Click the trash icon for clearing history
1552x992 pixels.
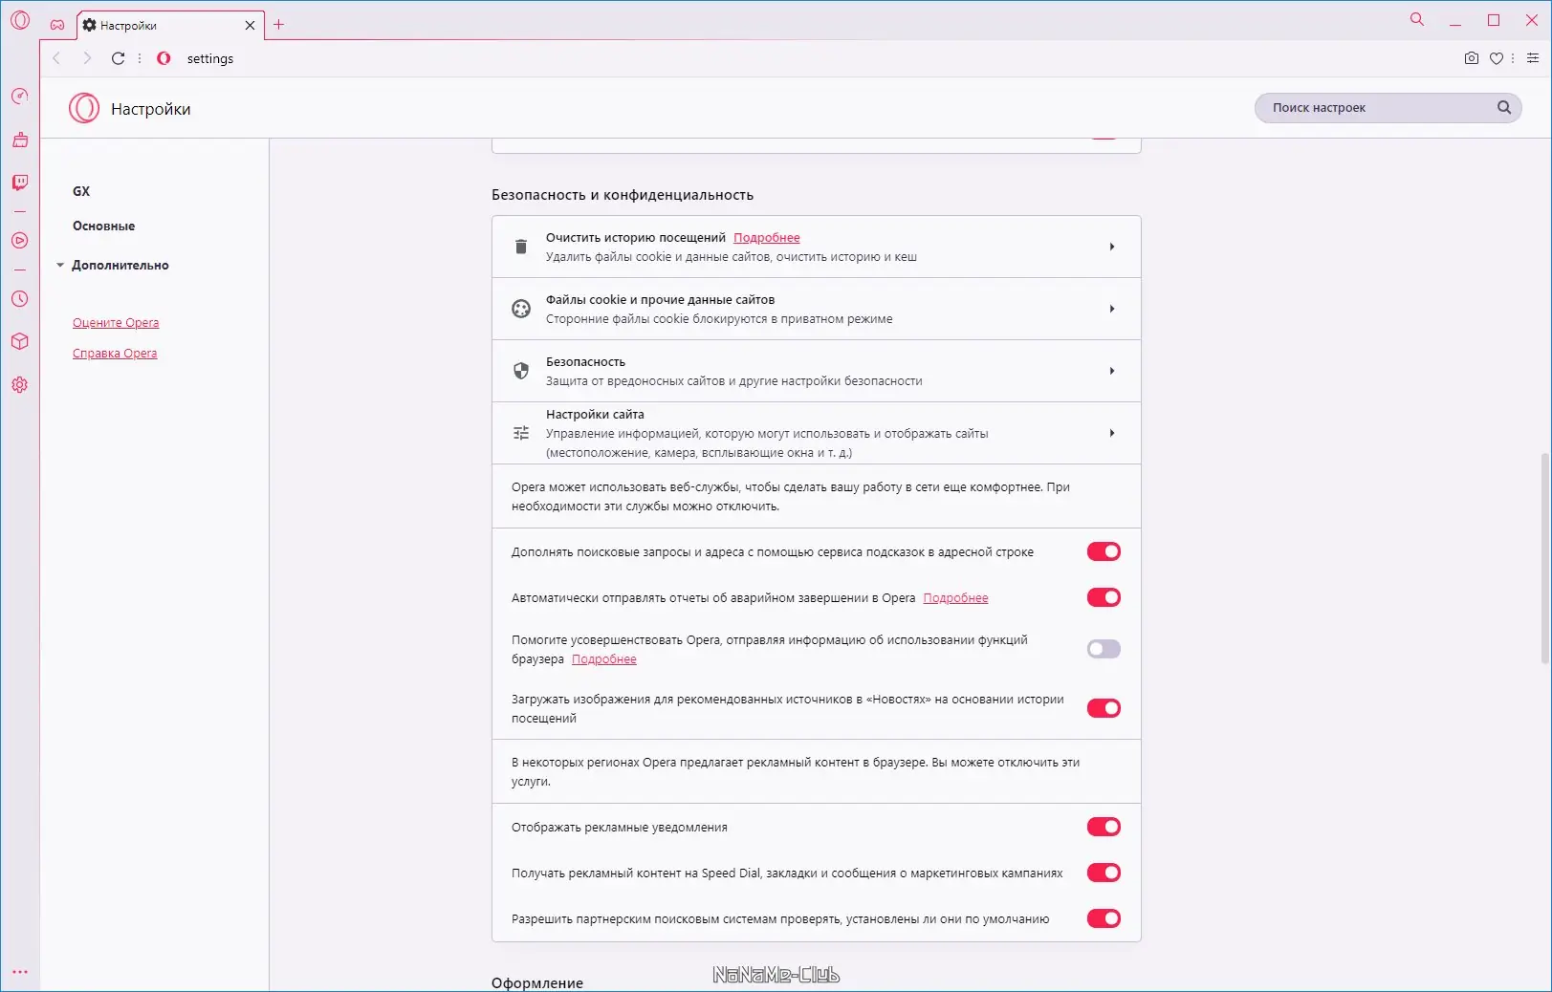click(x=521, y=247)
